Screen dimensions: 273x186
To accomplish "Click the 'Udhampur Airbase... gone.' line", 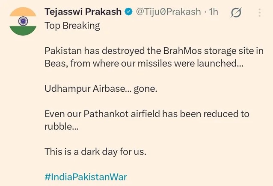I will pyautogui.click(x=101, y=89).
